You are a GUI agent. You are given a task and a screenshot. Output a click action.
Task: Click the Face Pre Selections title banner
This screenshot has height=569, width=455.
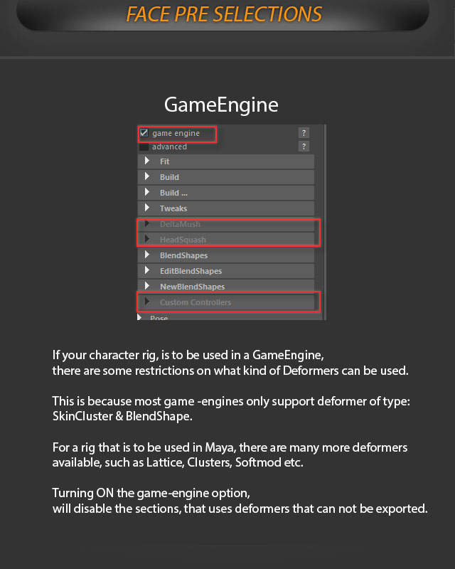point(223,15)
